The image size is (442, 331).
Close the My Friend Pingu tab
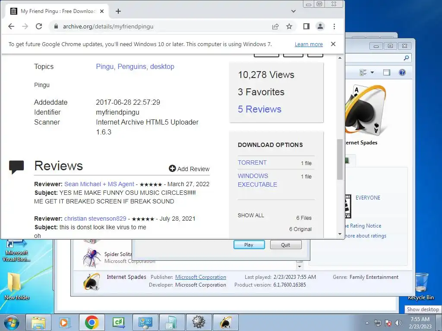click(102, 11)
